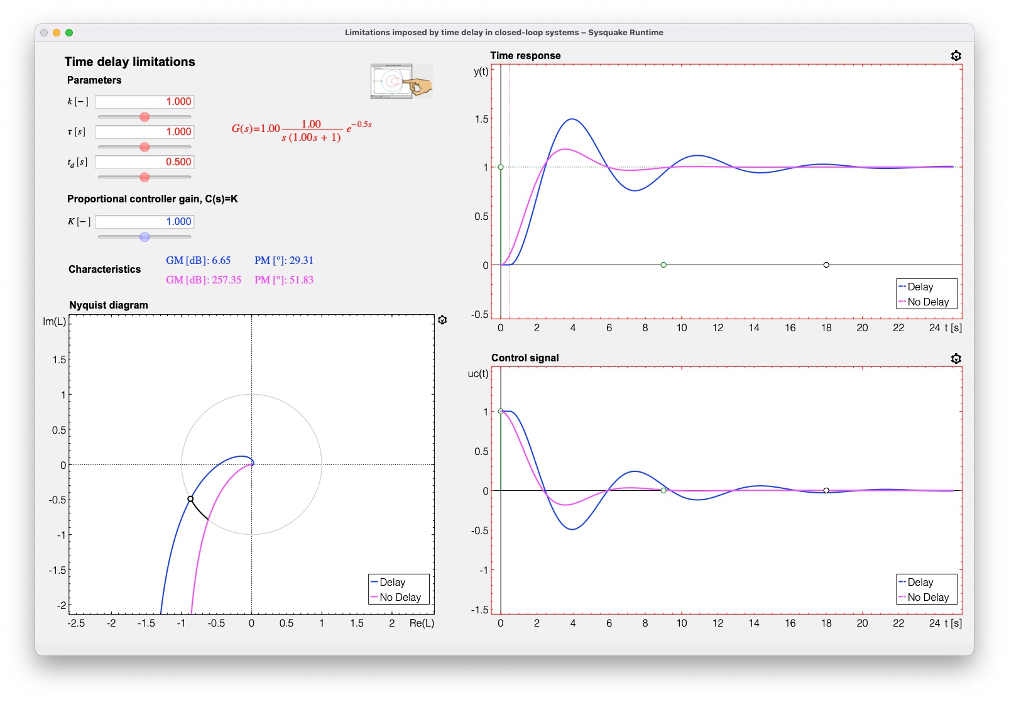Move the t_d delay slider
Image resolution: width=1009 pixels, height=702 pixels.
click(x=145, y=177)
